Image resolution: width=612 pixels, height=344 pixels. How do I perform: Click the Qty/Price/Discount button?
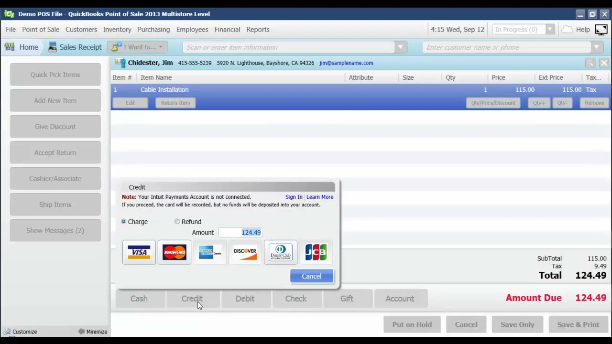pos(493,103)
